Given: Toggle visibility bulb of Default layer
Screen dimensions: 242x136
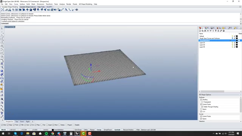Looking at the screenshot, I should click(232, 36).
